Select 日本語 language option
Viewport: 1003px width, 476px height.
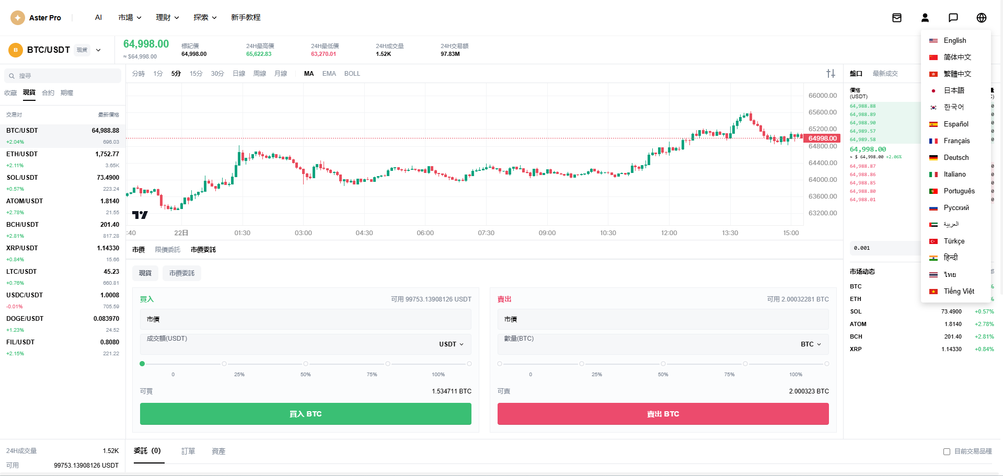click(955, 91)
